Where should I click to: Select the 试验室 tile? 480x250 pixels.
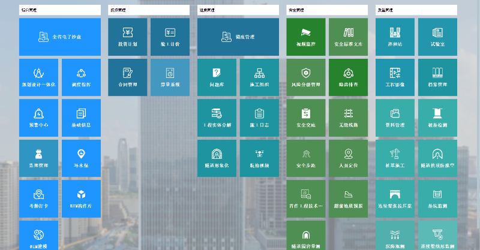tap(437, 37)
